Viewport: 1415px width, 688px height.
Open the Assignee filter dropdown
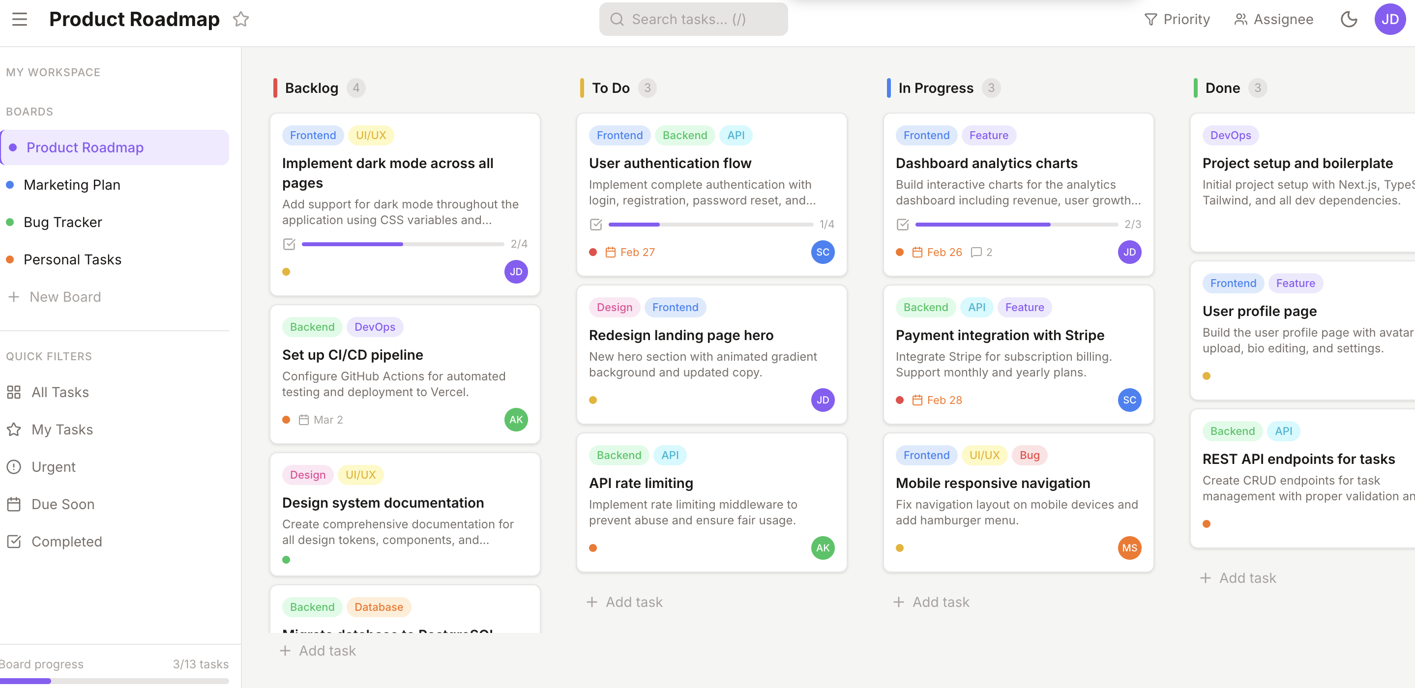tap(1273, 19)
